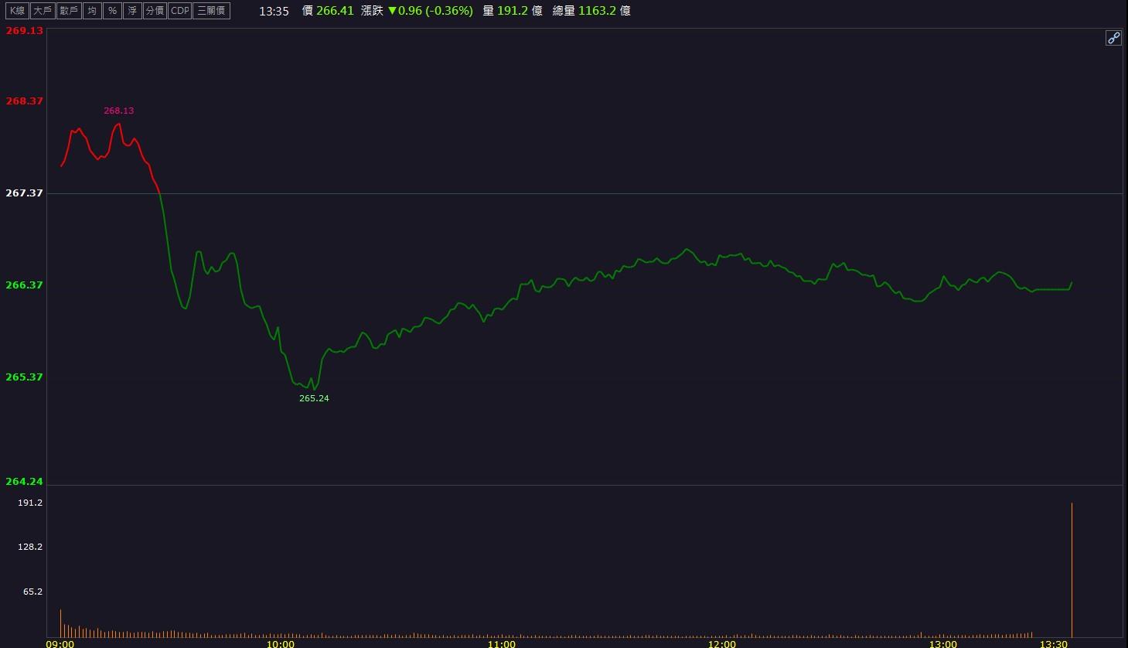Click the 10:00 time axis label
Viewport: 1128px width, 648px height.
(281, 643)
